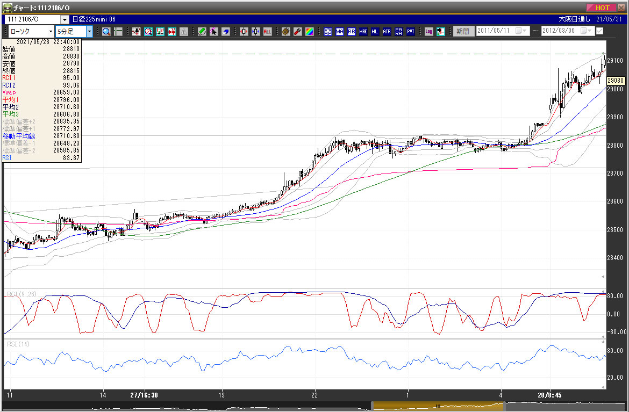
Task: Select the pencil drawing tool
Action: click(202, 31)
